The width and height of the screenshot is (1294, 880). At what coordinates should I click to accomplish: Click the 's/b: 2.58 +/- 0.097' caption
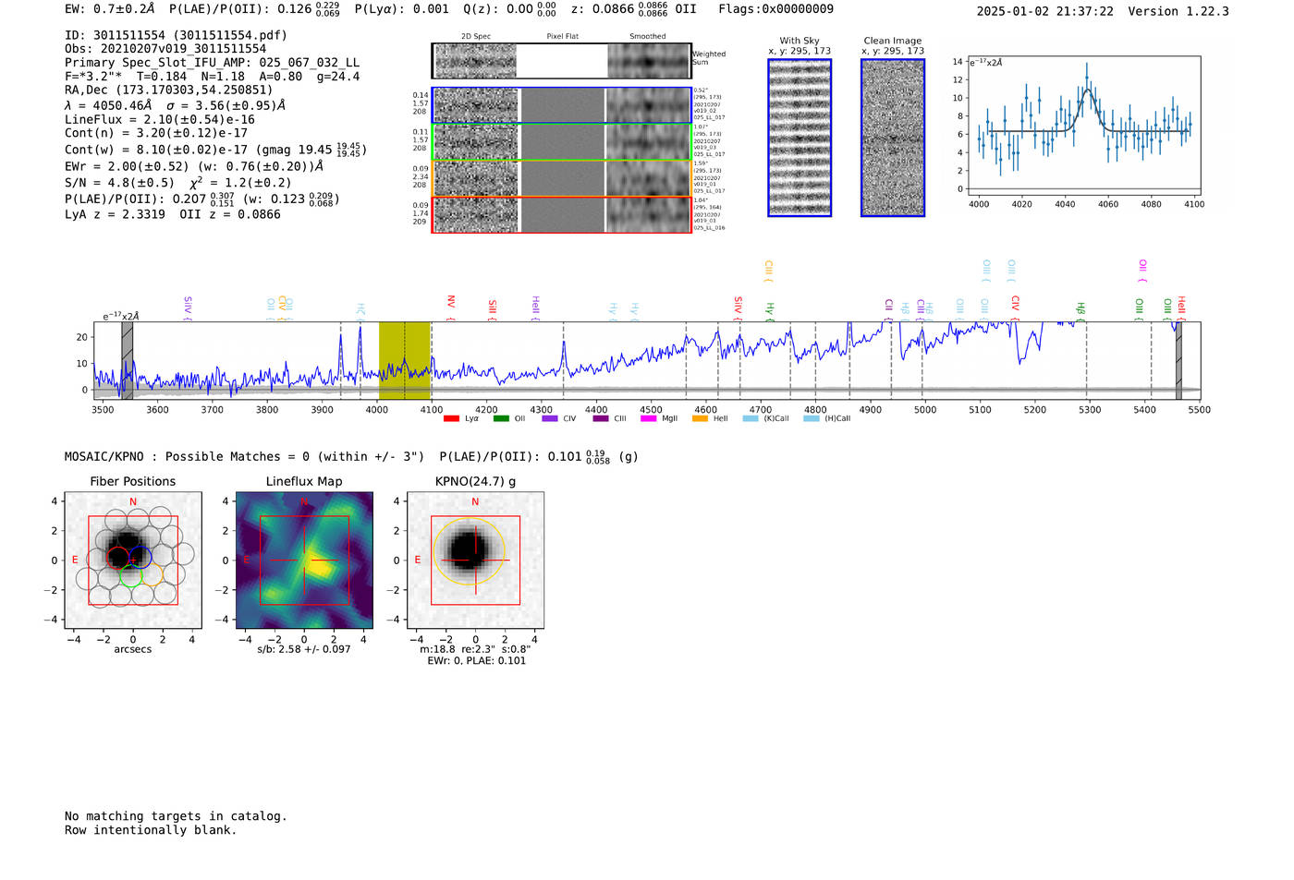(304, 649)
